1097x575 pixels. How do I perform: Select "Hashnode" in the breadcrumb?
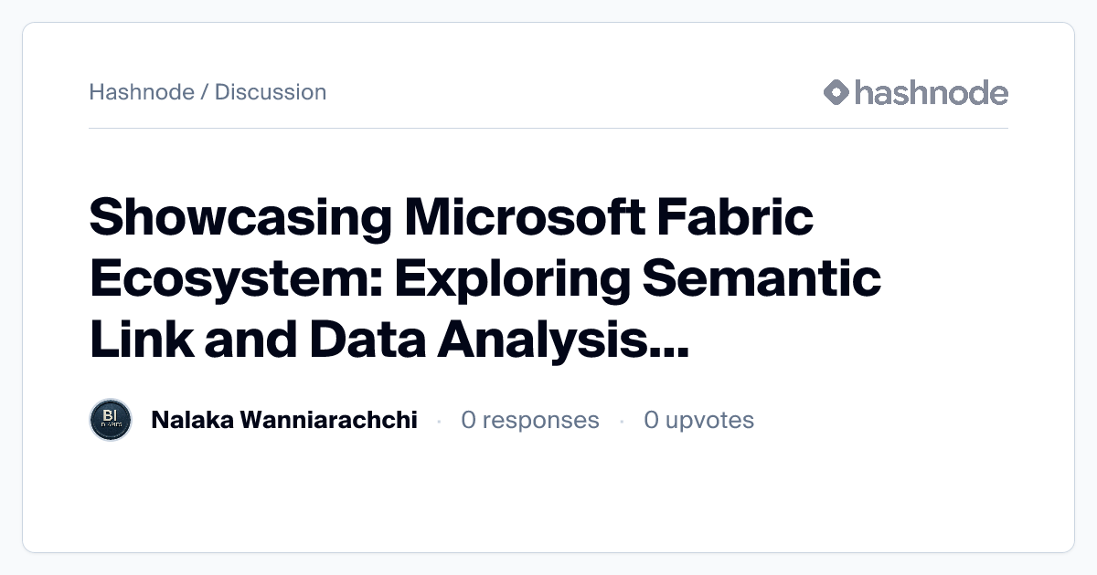142,92
